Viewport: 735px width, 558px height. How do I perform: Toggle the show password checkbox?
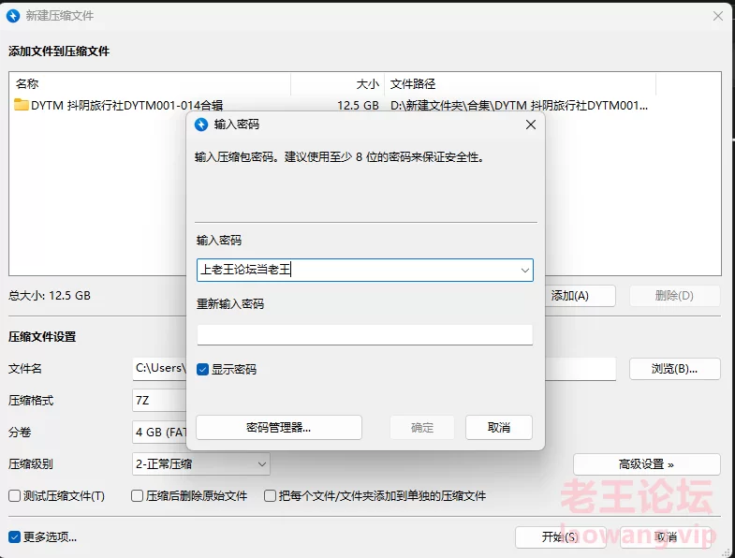click(x=202, y=370)
